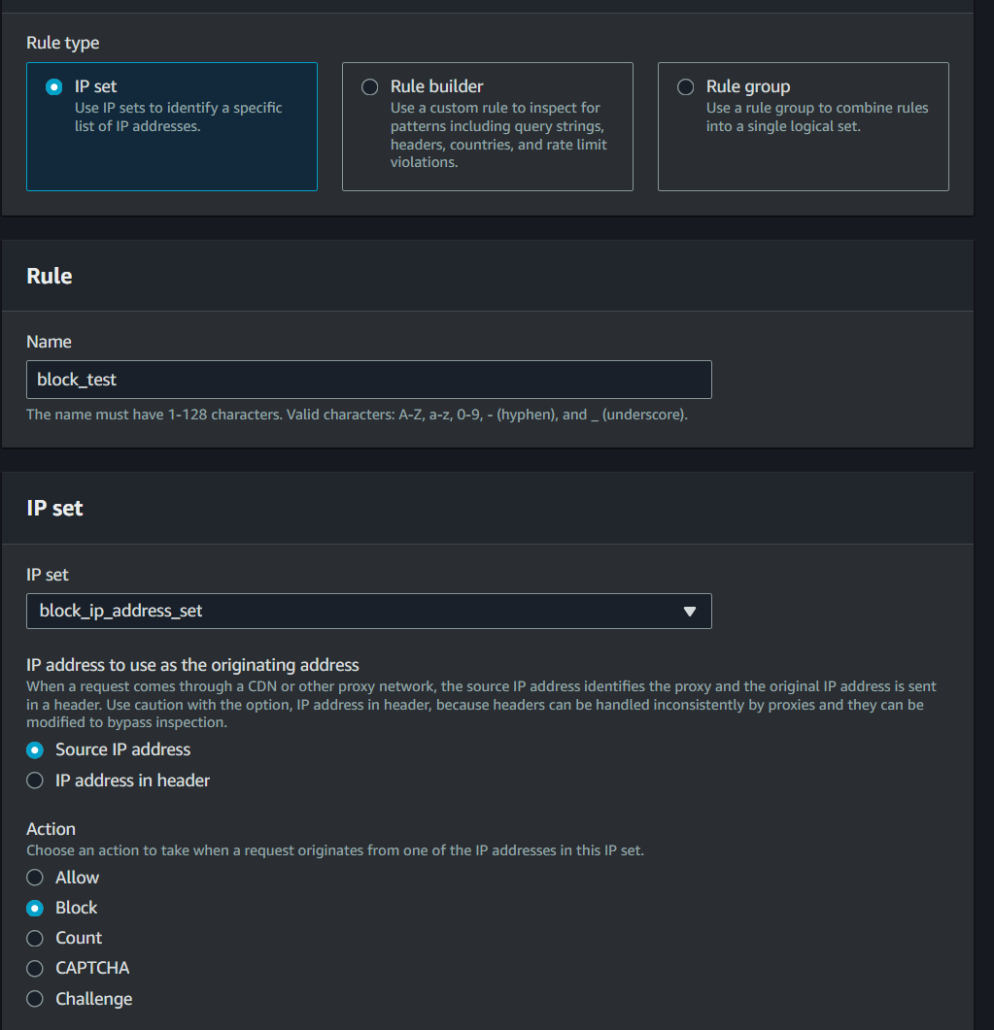994x1030 pixels.
Task: Choose Source IP address as originating address
Action: coord(34,749)
